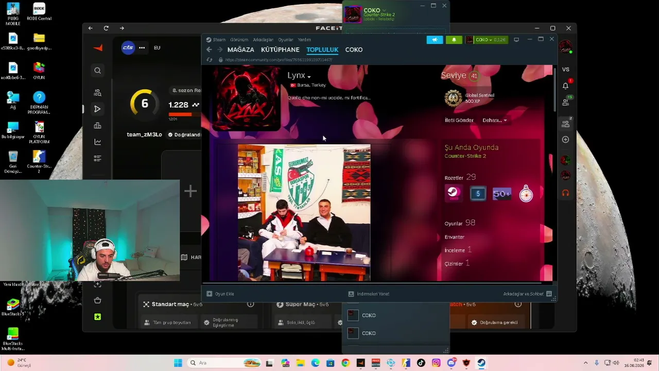Open İndirmeleri Yönet in Steam footer
The image size is (659, 371).
(x=369, y=294)
